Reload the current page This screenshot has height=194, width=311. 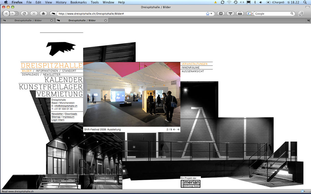(24, 13)
